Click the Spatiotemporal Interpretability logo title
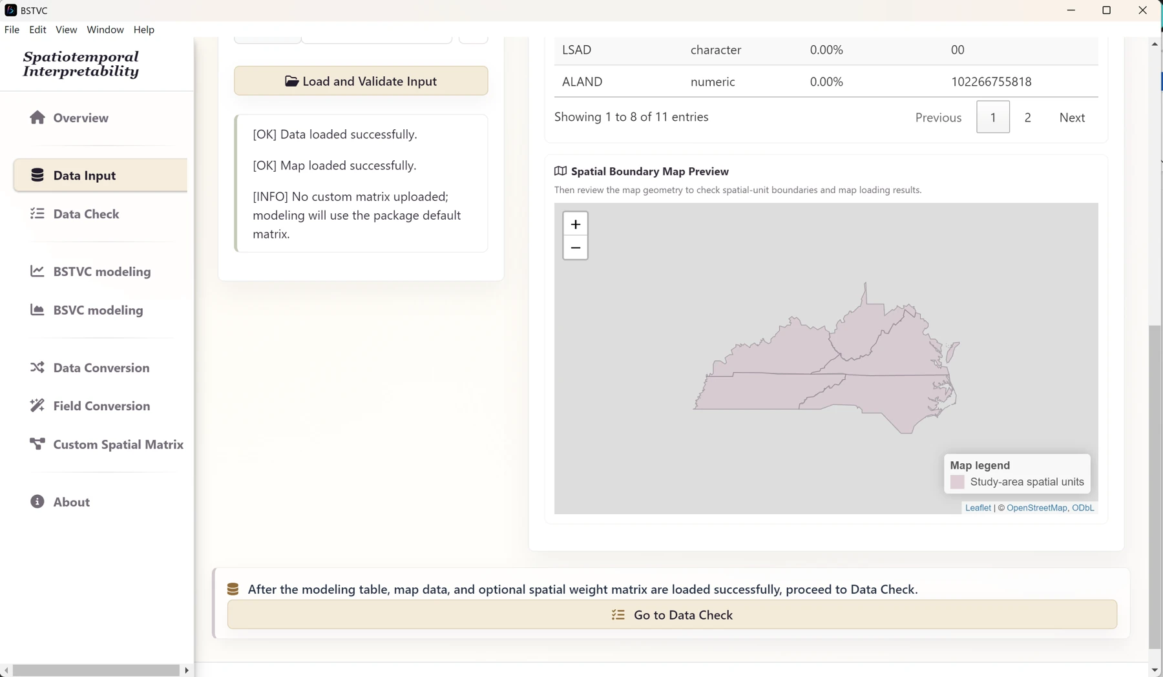The width and height of the screenshot is (1163, 677). coord(81,64)
